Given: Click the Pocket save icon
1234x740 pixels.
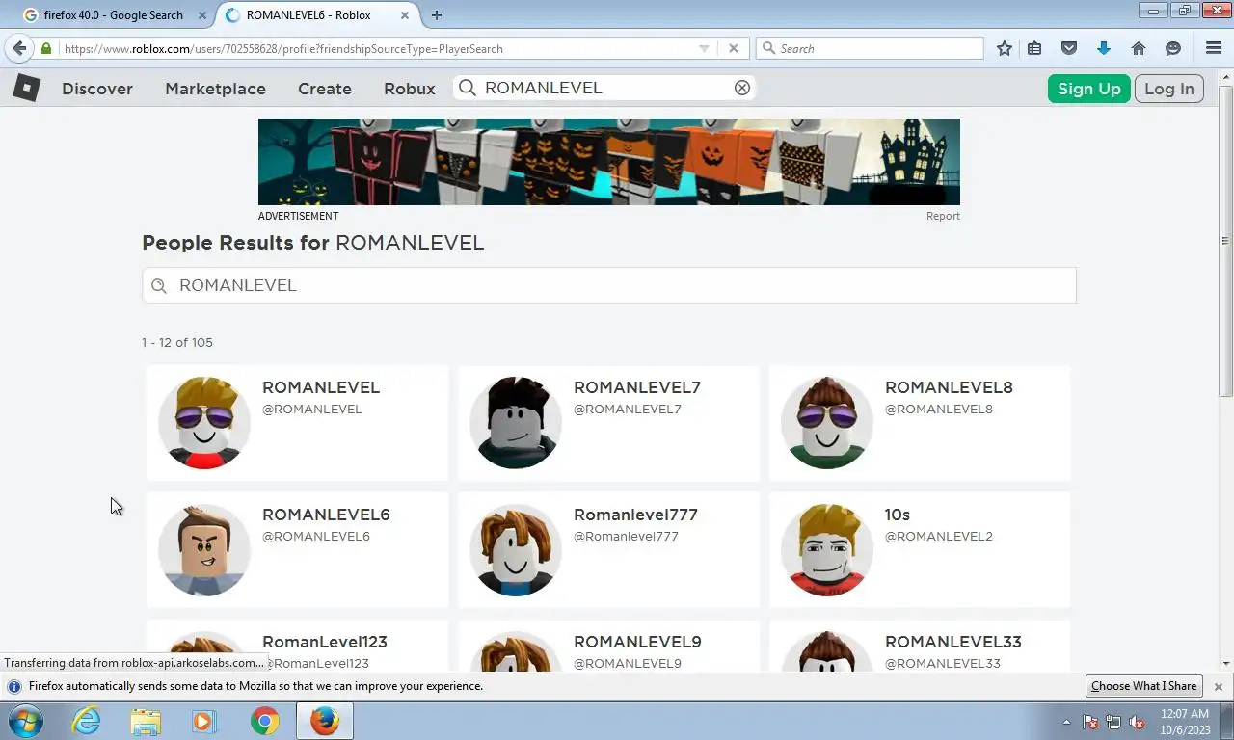Looking at the screenshot, I should coord(1069,48).
